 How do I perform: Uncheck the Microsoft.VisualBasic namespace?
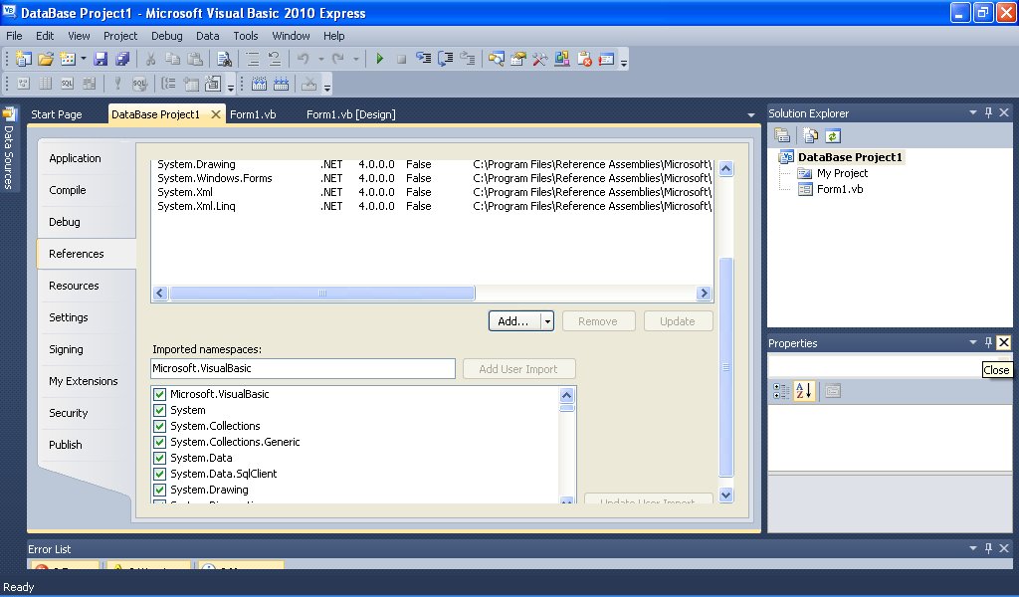[160, 394]
